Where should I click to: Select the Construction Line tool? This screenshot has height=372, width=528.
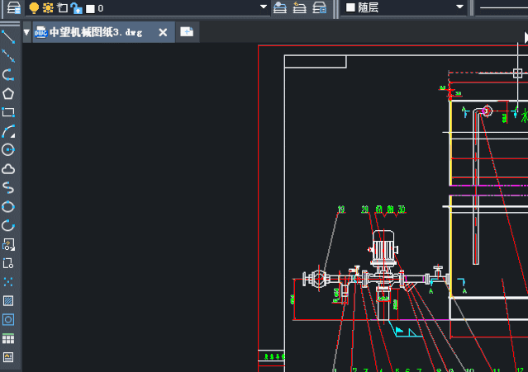[8, 56]
